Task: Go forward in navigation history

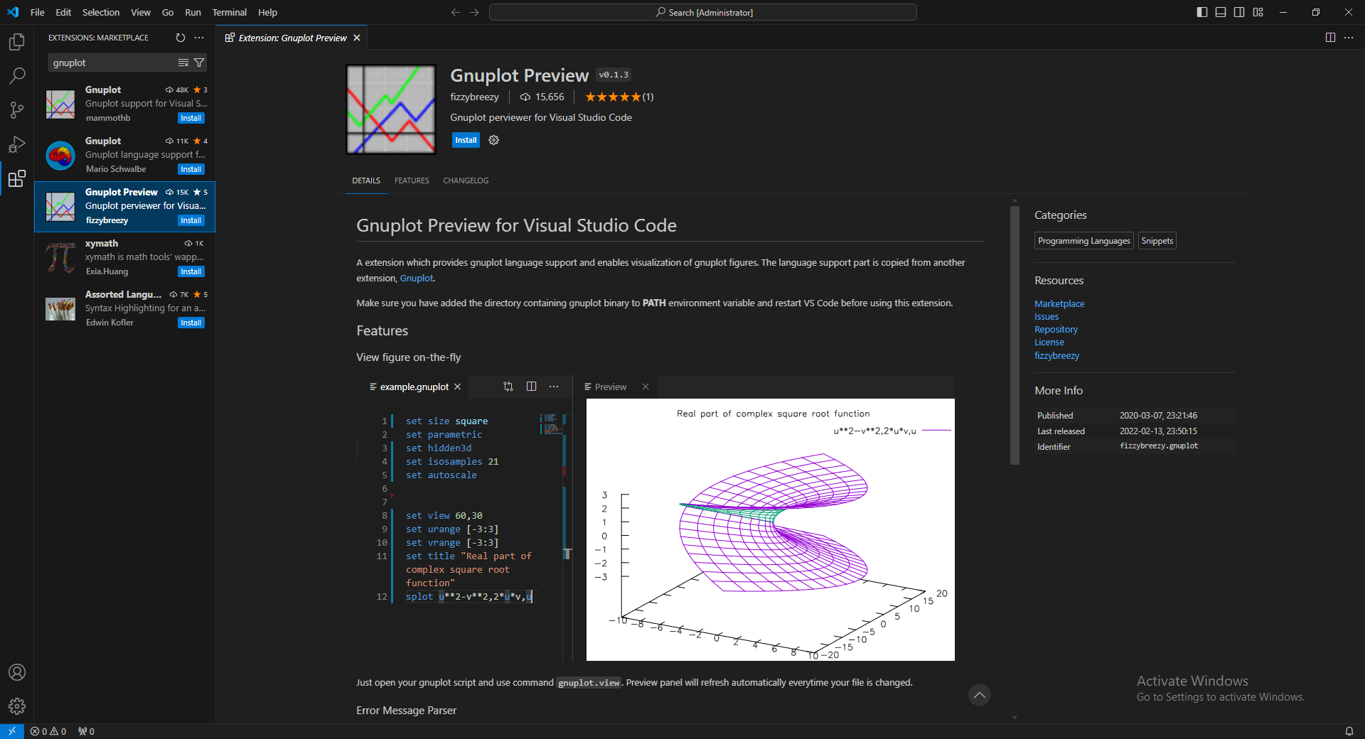Action: tap(474, 12)
